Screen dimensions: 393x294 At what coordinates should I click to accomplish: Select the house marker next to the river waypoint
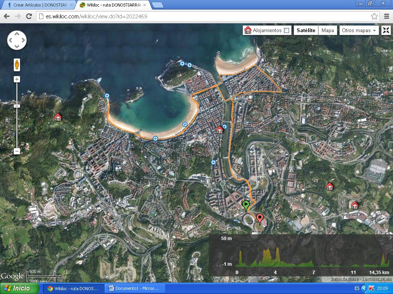coord(219,129)
